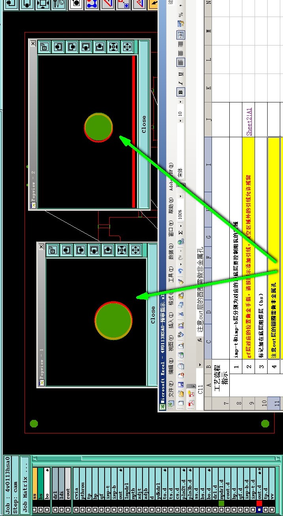Click the fx insert function button

coord(201,340)
